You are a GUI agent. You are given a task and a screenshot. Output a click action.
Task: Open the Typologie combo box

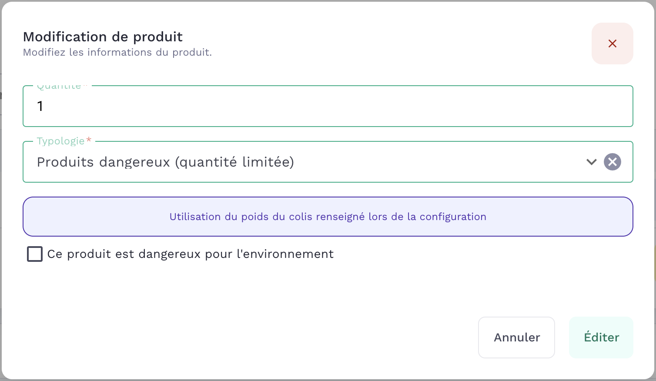[x=328, y=162]
